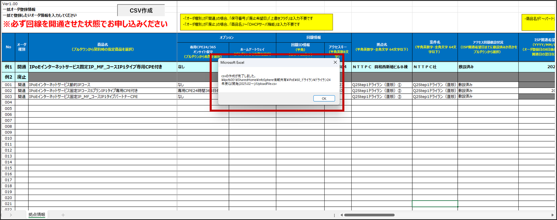
Task: Select row number 015 cell
Action: pos(8,168)
